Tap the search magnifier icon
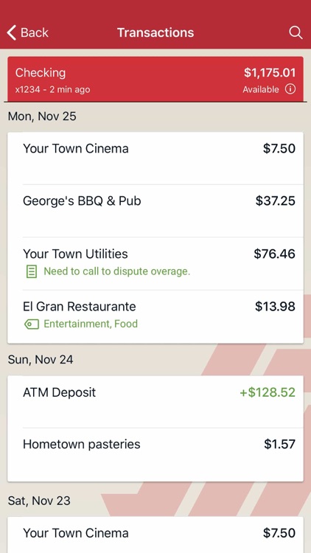Image resolution: width=311 pixels, height=553 pixels. click(x=296, y=32)
